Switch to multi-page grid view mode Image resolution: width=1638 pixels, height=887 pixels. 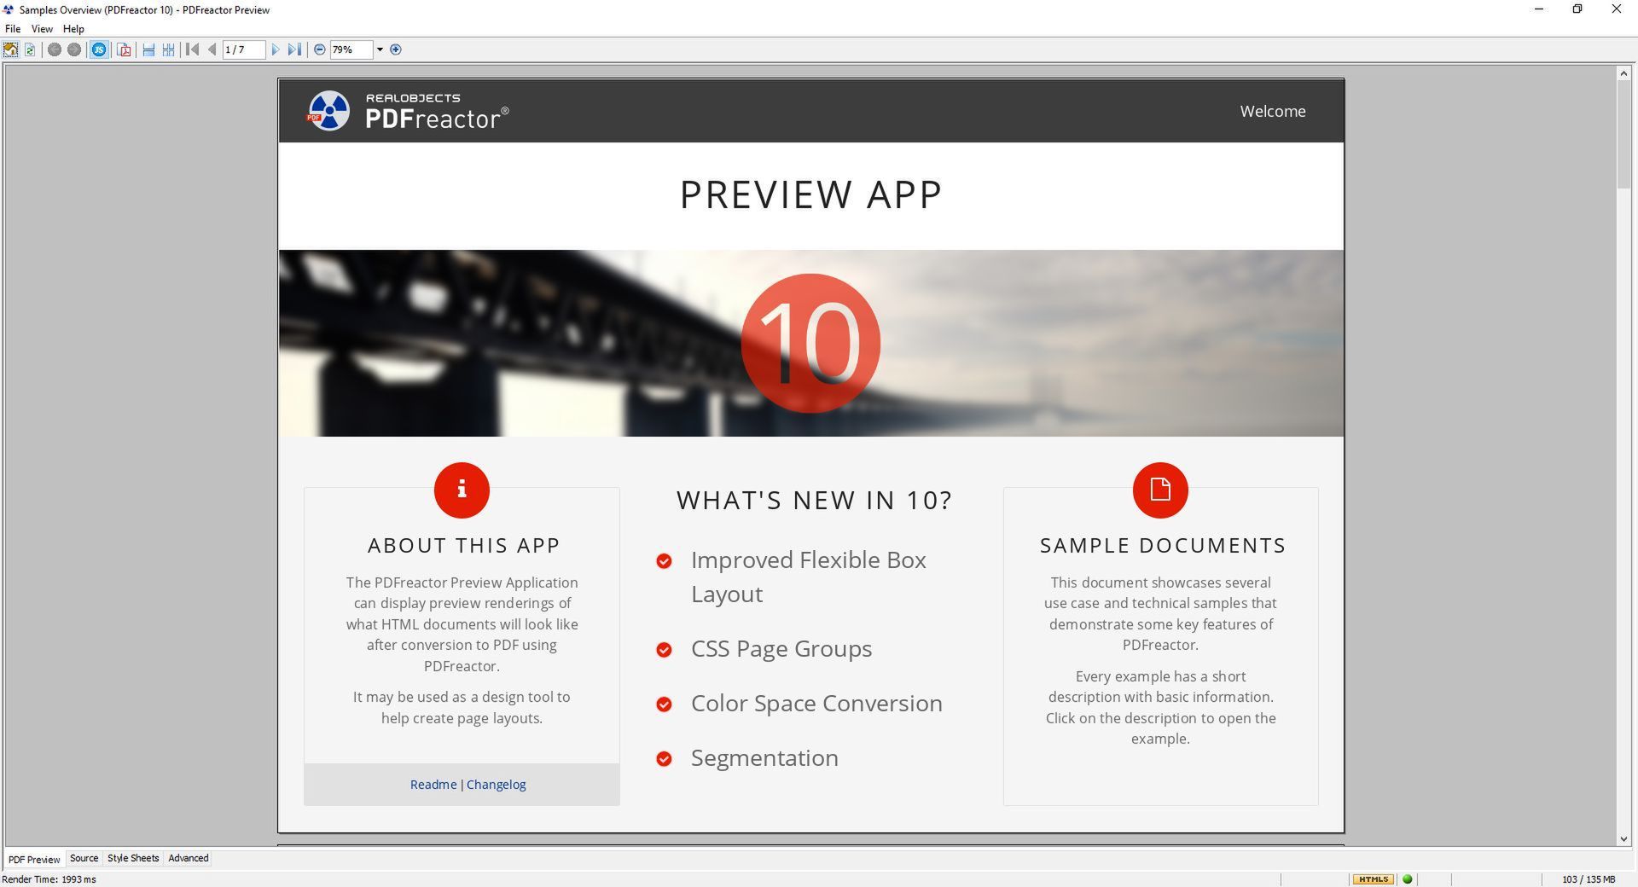[x=167, y=49]
